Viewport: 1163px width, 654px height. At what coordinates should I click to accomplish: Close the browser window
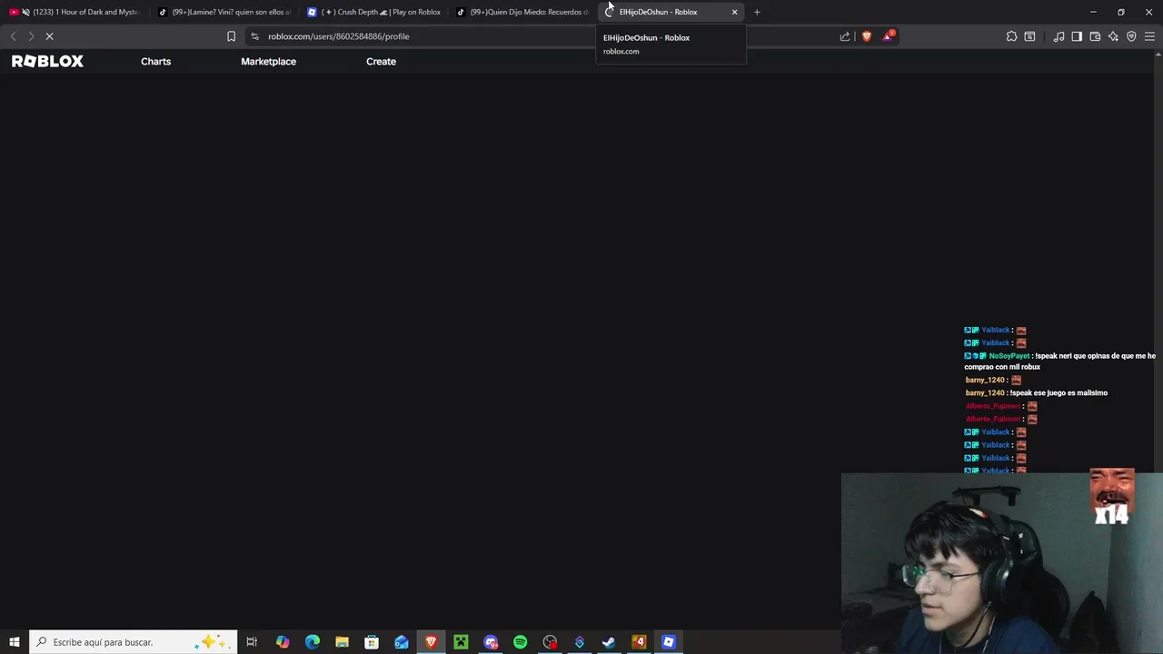click(1148, 12)
